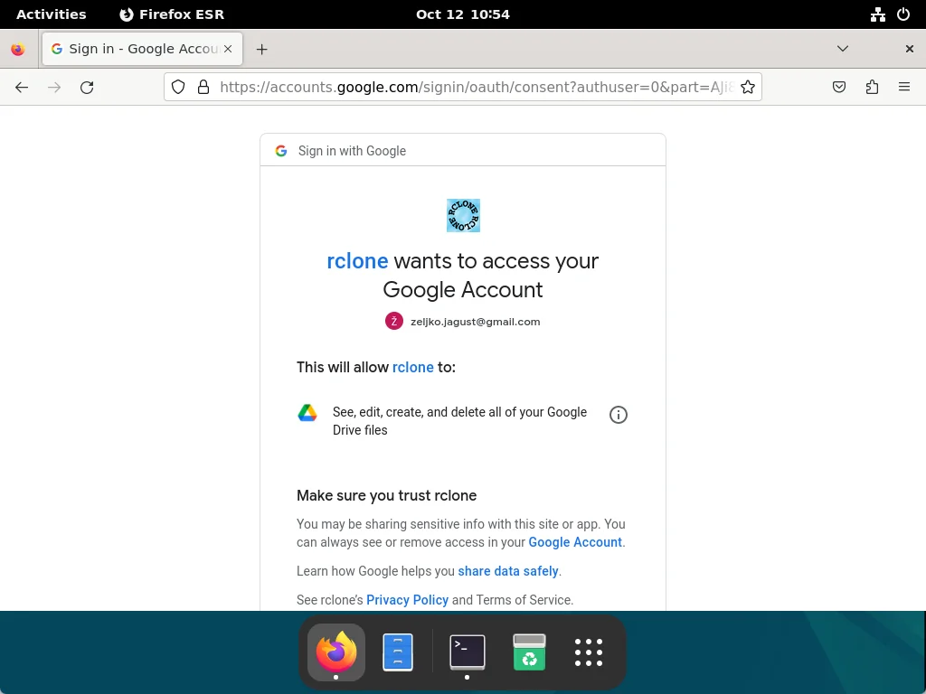Click the 'Sign in with Google' header text
Screen dimensions: 926x694
tap(352, 151)
